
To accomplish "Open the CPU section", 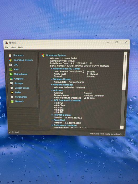I will point(16,65).
